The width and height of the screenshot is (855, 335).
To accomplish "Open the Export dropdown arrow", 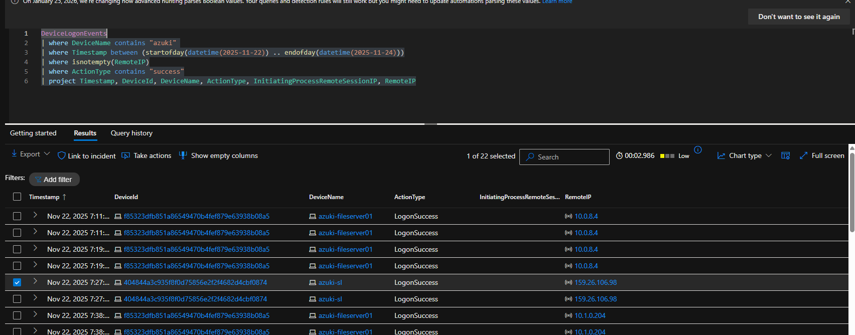I will (x=47, y=154).
